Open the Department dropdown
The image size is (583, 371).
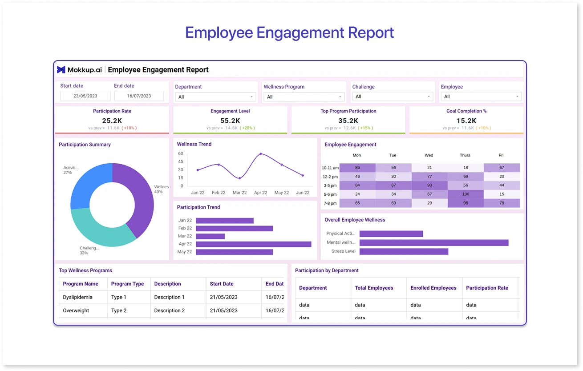click(x=215, y=97)
